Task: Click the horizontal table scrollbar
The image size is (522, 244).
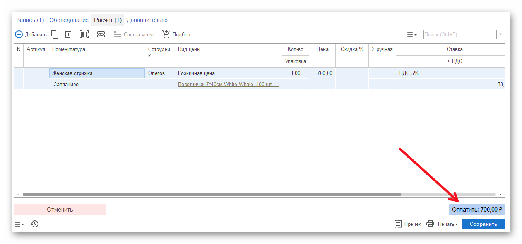Action: tap(212, 195)
